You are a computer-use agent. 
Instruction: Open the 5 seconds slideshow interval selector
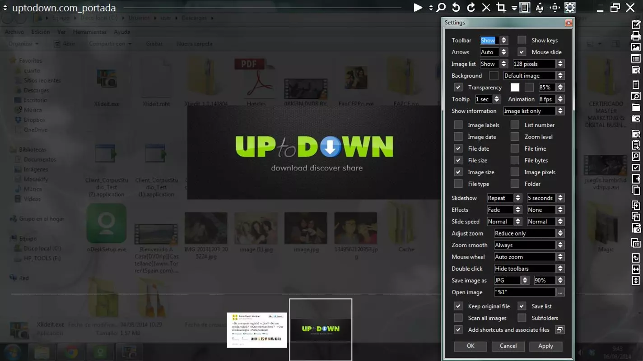(560, 198)
